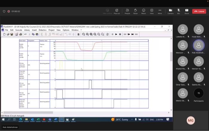The width and height of the screenshot is (209, 131).
Task: Select participant Khaled Wa. avatar
Action: point(183,61)
